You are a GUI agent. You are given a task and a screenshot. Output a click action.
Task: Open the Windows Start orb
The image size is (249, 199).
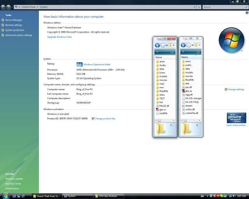click(x=5, y=196)
